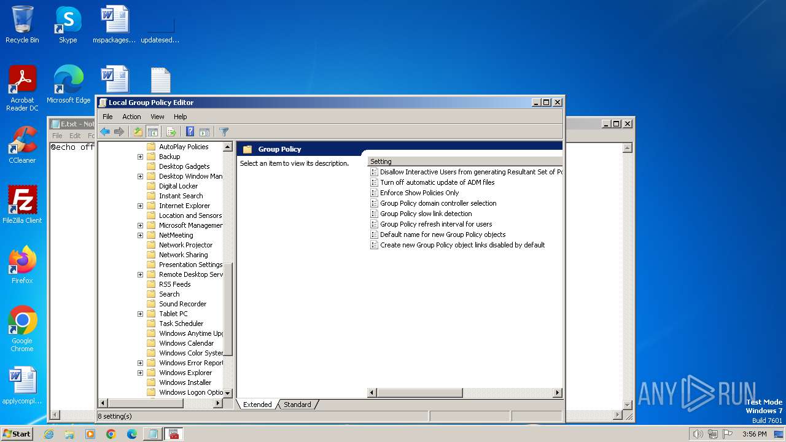Select 'Turn off automatic update of ADM files'
Viewport: 786px width, 442px height.
pyautogui.click(x=437, y=182)
